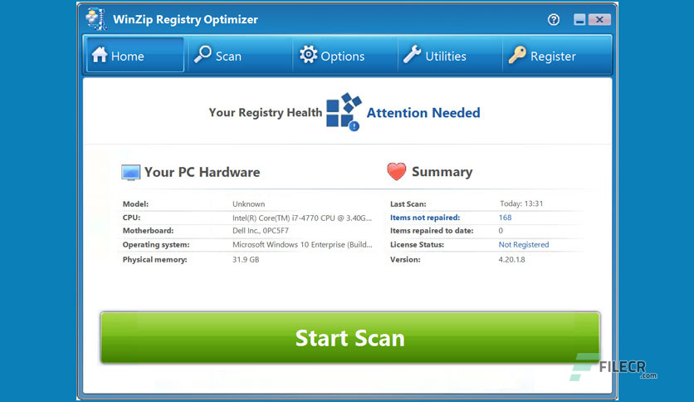The image size is (694, 402).
Task: Click the monitor icon beside Your PC Hardware
Action: tap(130, 172)
